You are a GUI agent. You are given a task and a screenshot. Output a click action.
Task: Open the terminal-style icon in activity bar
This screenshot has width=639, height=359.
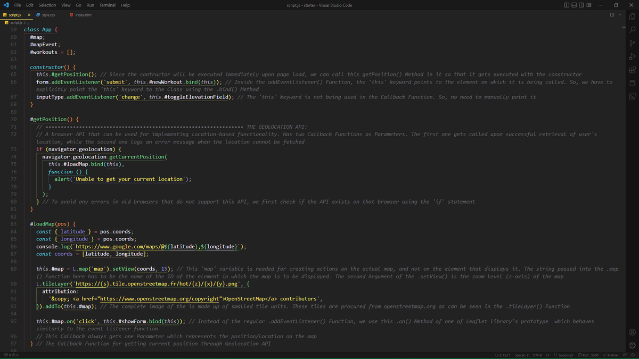(x=632, y=96)
